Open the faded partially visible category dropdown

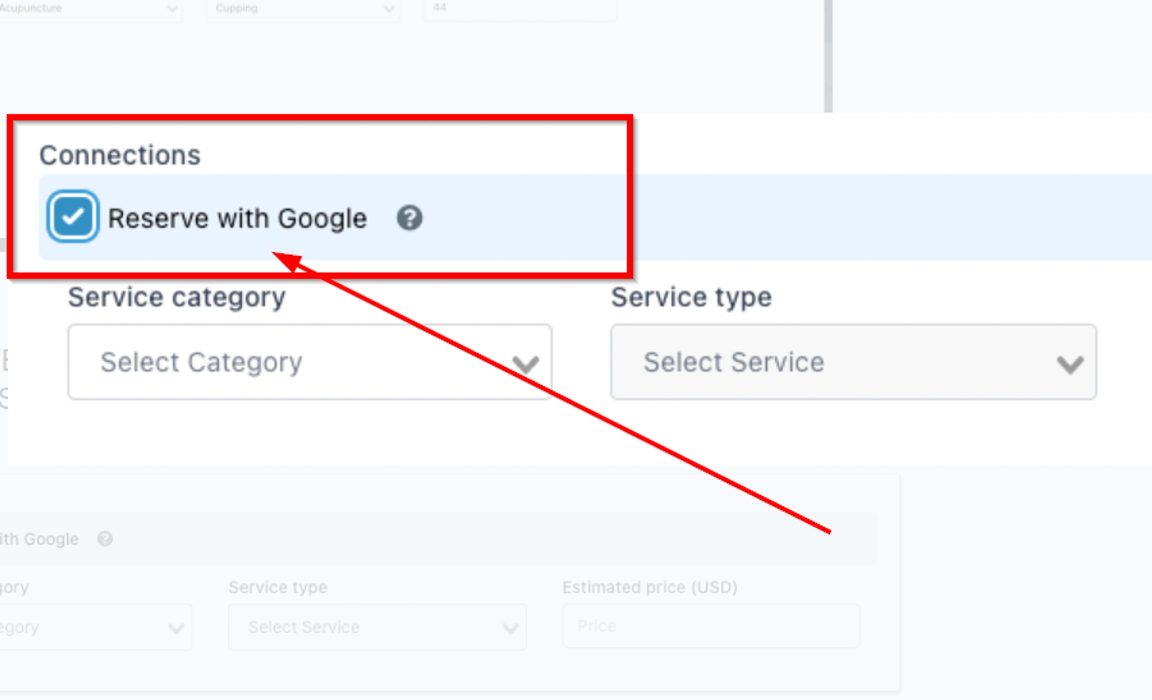pyautogui.click(x=95, y=627)
